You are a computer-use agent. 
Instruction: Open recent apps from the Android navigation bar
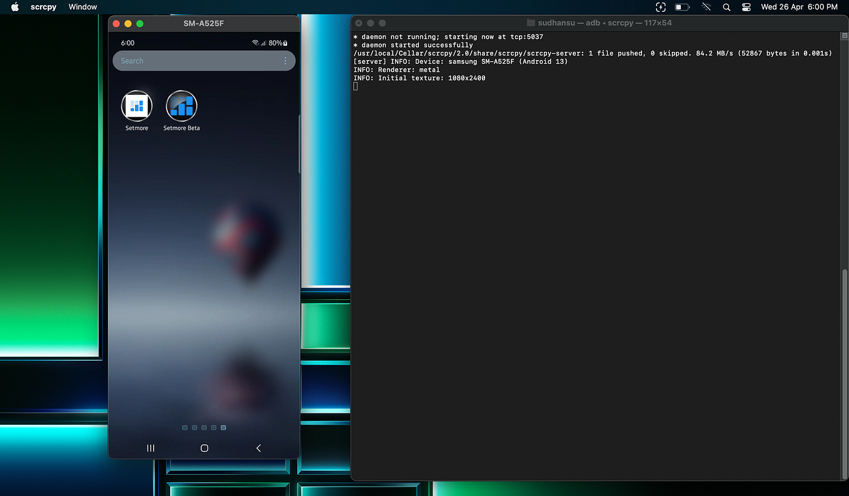(x=150, y=448)
